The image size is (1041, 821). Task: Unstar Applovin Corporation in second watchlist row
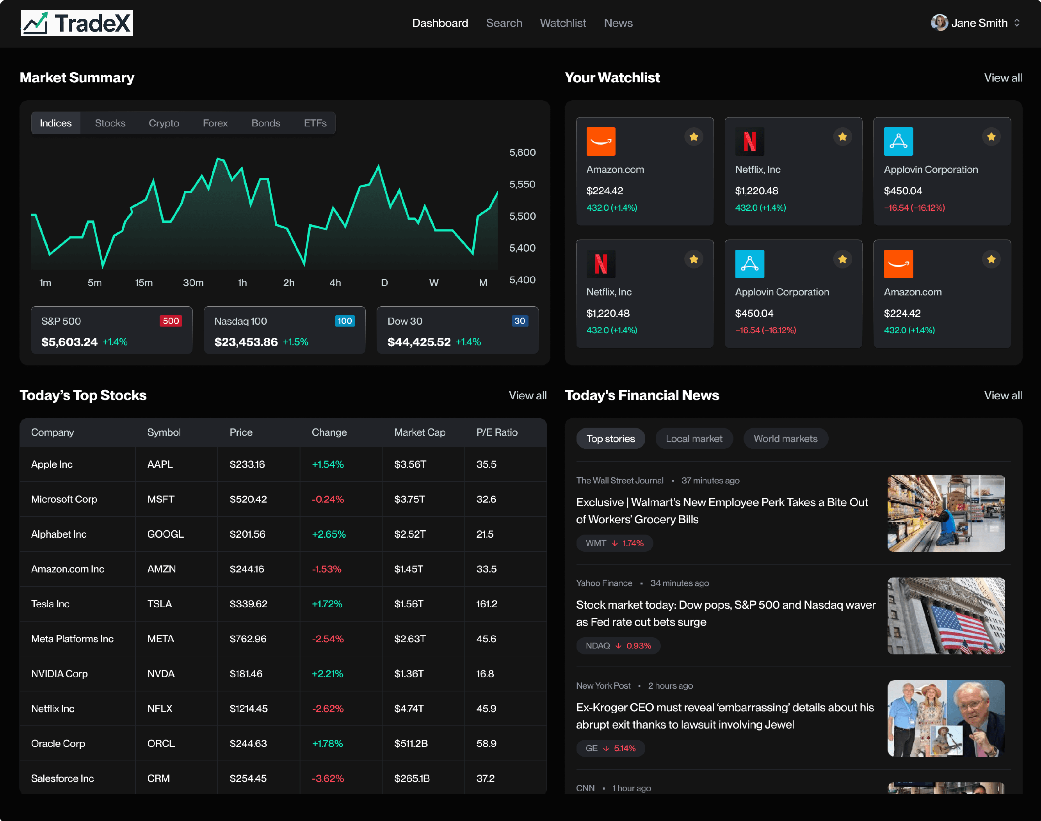[x=842, y=259]
